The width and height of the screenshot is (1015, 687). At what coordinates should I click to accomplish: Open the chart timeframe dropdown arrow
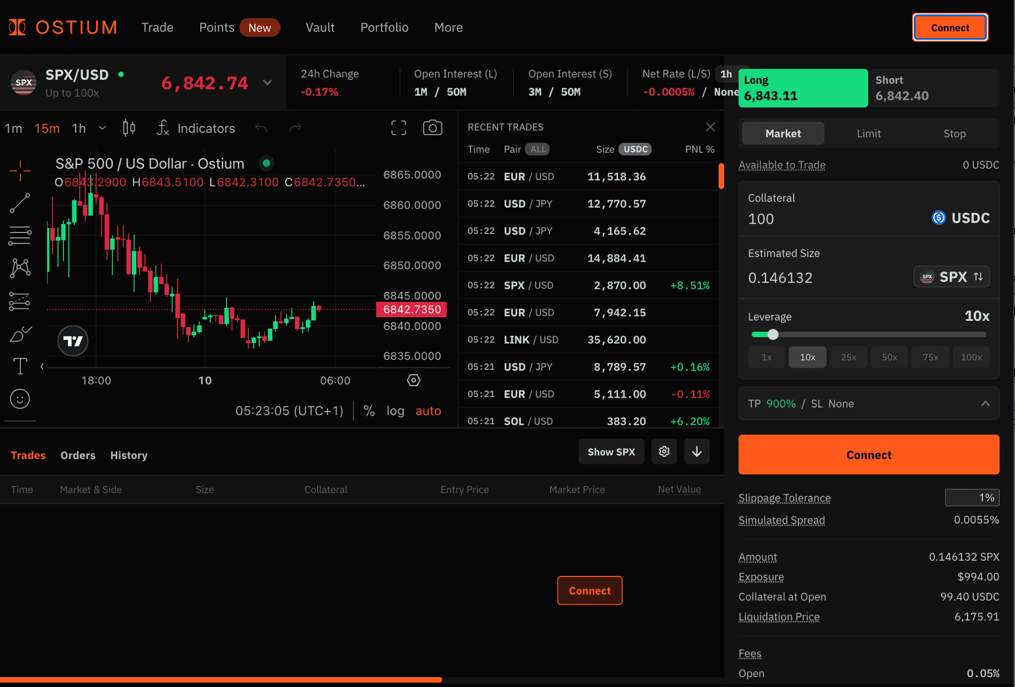pyautogui.click(x=103, y=128)
